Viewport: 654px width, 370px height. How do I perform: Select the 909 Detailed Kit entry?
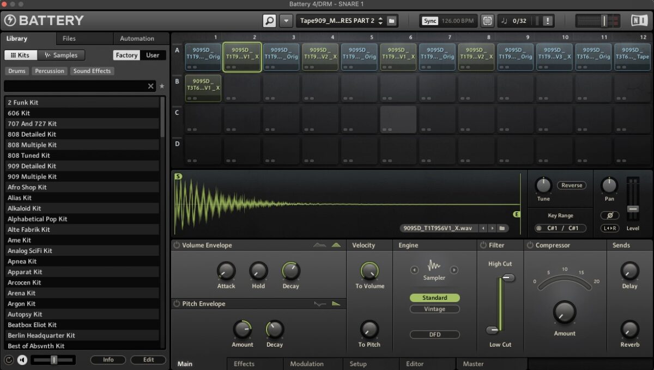coord(82,166)
